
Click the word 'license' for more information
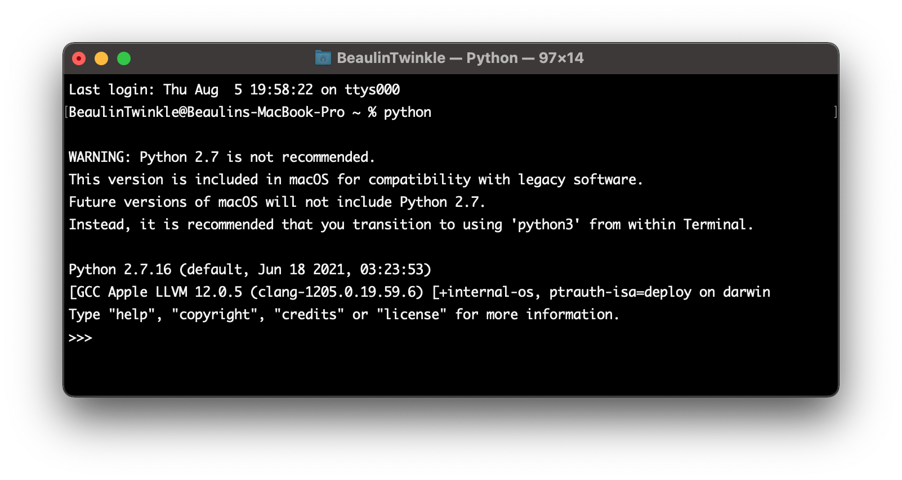413,314
